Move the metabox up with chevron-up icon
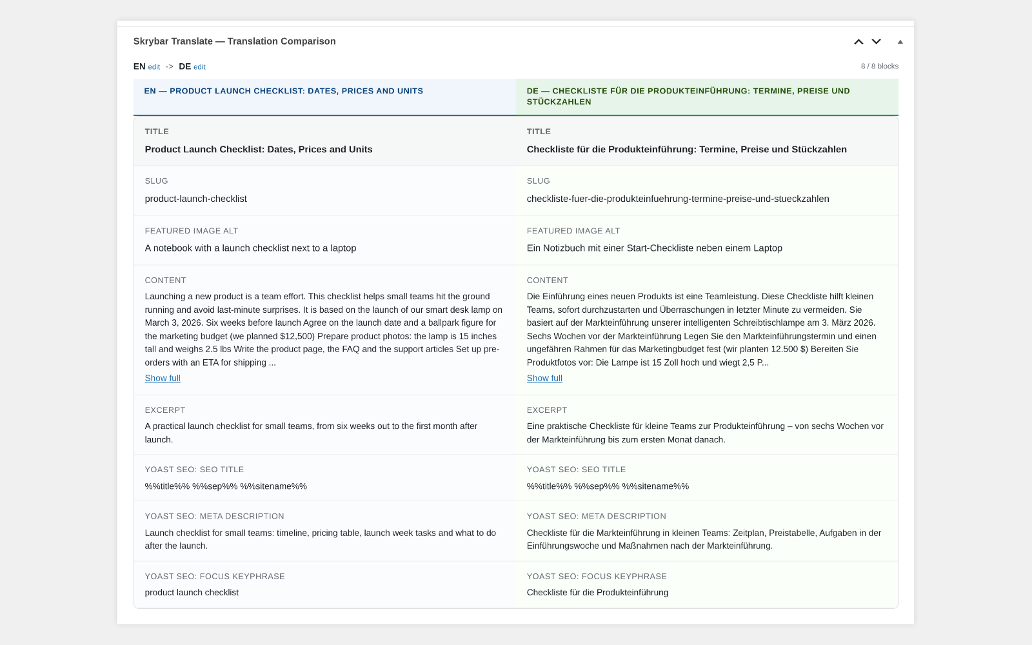Viewport: 1032px width, 645px height. 858,41
